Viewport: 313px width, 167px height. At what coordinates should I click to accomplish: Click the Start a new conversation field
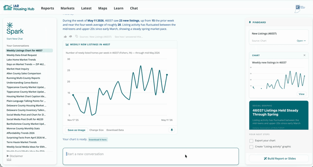[x=151, y=156]
